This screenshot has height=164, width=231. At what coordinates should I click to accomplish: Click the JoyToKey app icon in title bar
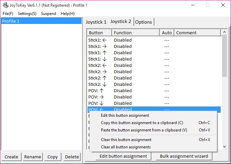point(5,5)
